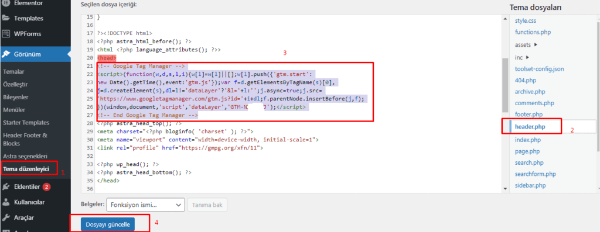
Task: Open Astra seçenekleri submenu item
Action: pyautogui.click(x=25, y=156)
